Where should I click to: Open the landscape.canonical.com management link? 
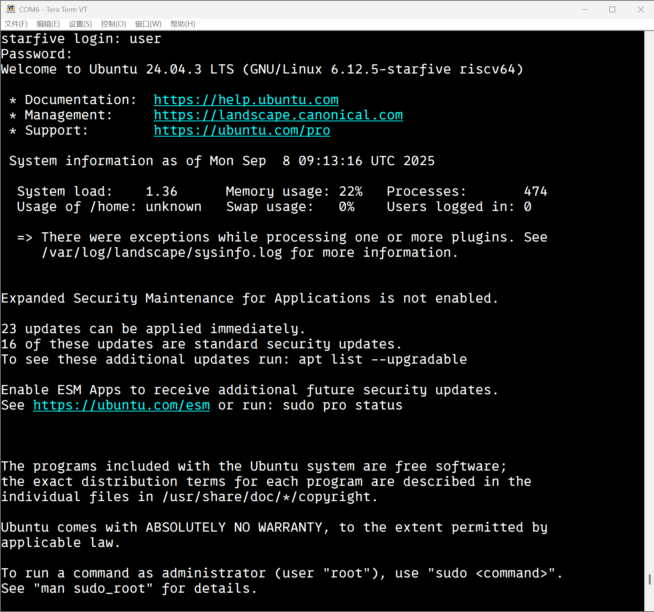(x=278, y=115)
